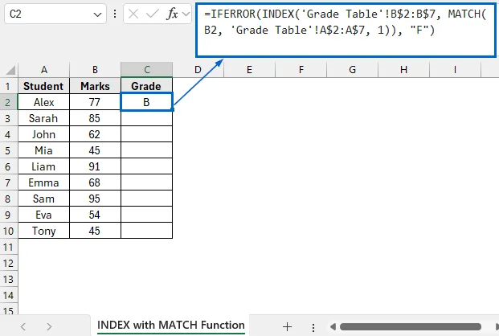Select row 2 header
499x336 pixels.
coord(8,102)
